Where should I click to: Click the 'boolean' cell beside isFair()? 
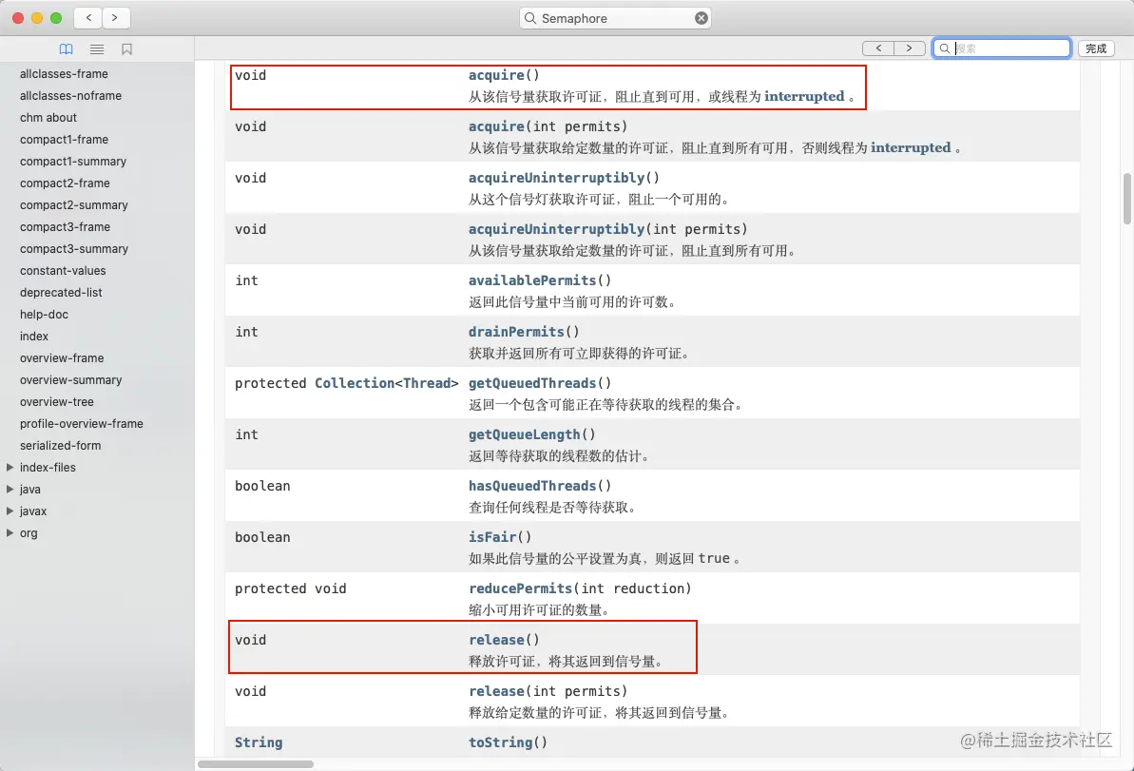(x=262, y=537)
